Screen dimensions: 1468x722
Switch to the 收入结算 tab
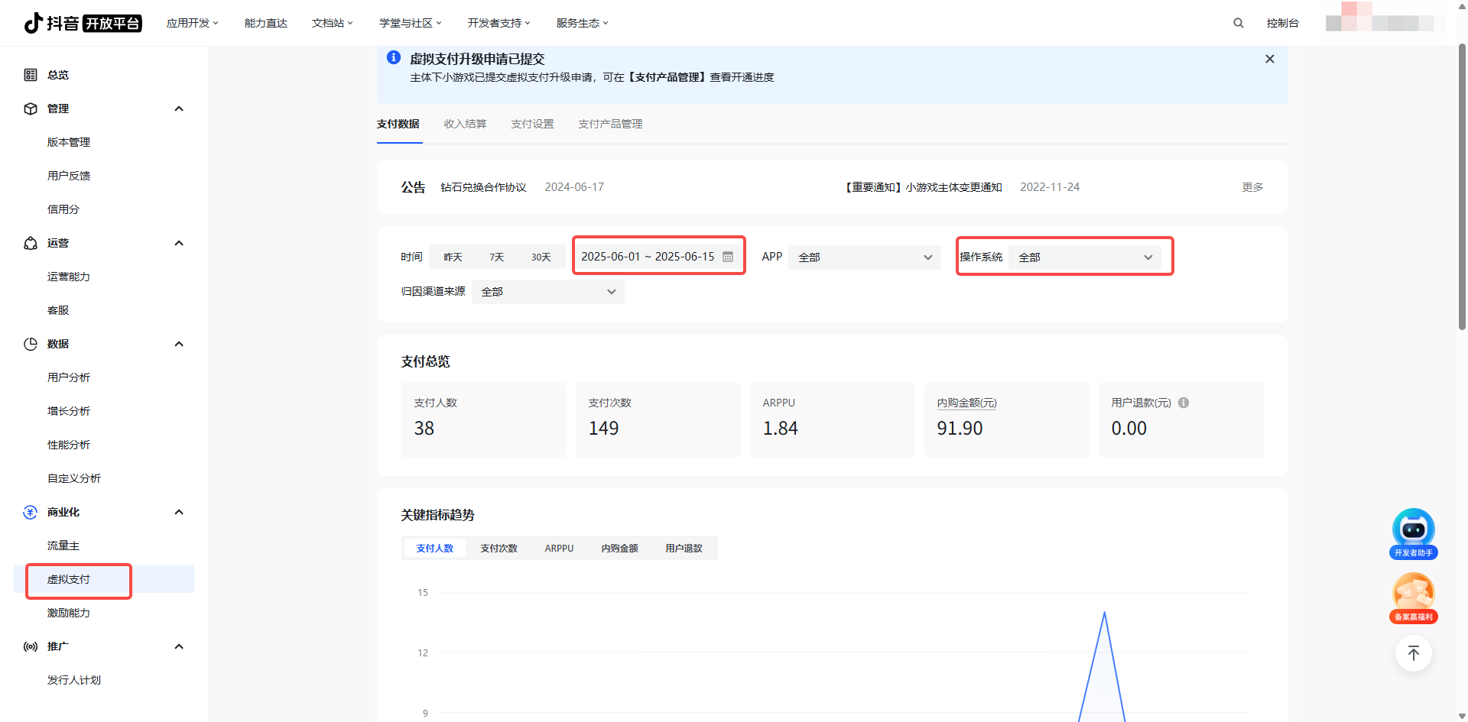(465, 124)
